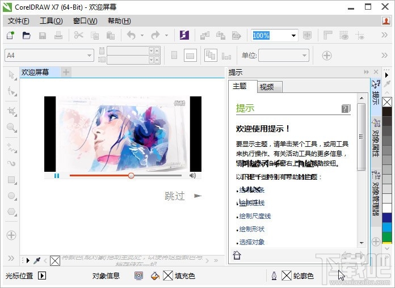Expand the toolbox overflow chevrons
This screenshot has width=395, height=288.
click(11, 258)
